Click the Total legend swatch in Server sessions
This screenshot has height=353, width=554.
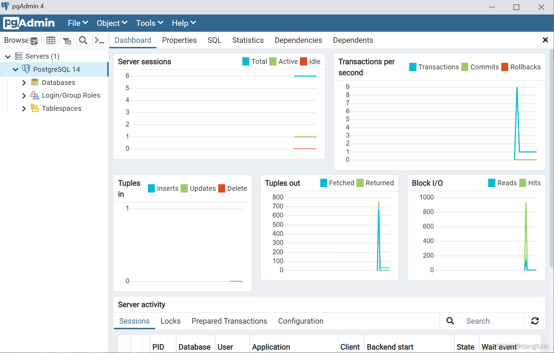click(x=246, y=61)
